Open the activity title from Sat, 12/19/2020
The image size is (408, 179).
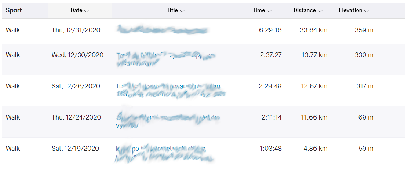(x=164, y=153)
